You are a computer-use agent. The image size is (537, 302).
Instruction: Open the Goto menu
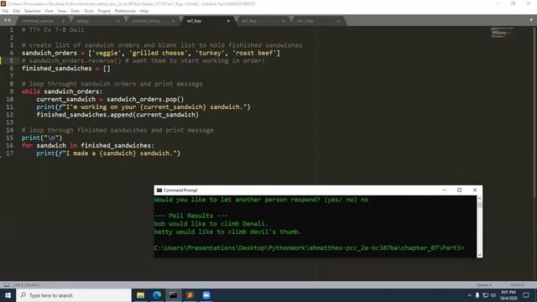pos(75,11)
